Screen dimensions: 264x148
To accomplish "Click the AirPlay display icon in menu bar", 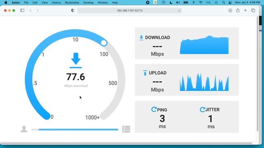I will pyautogui.click(x=163, y=2).
